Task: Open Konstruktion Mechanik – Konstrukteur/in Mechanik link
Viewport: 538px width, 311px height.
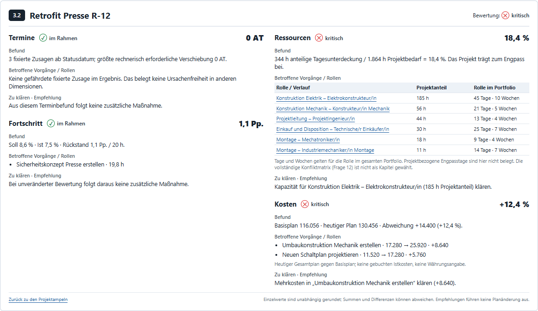Action: [333, 109]
